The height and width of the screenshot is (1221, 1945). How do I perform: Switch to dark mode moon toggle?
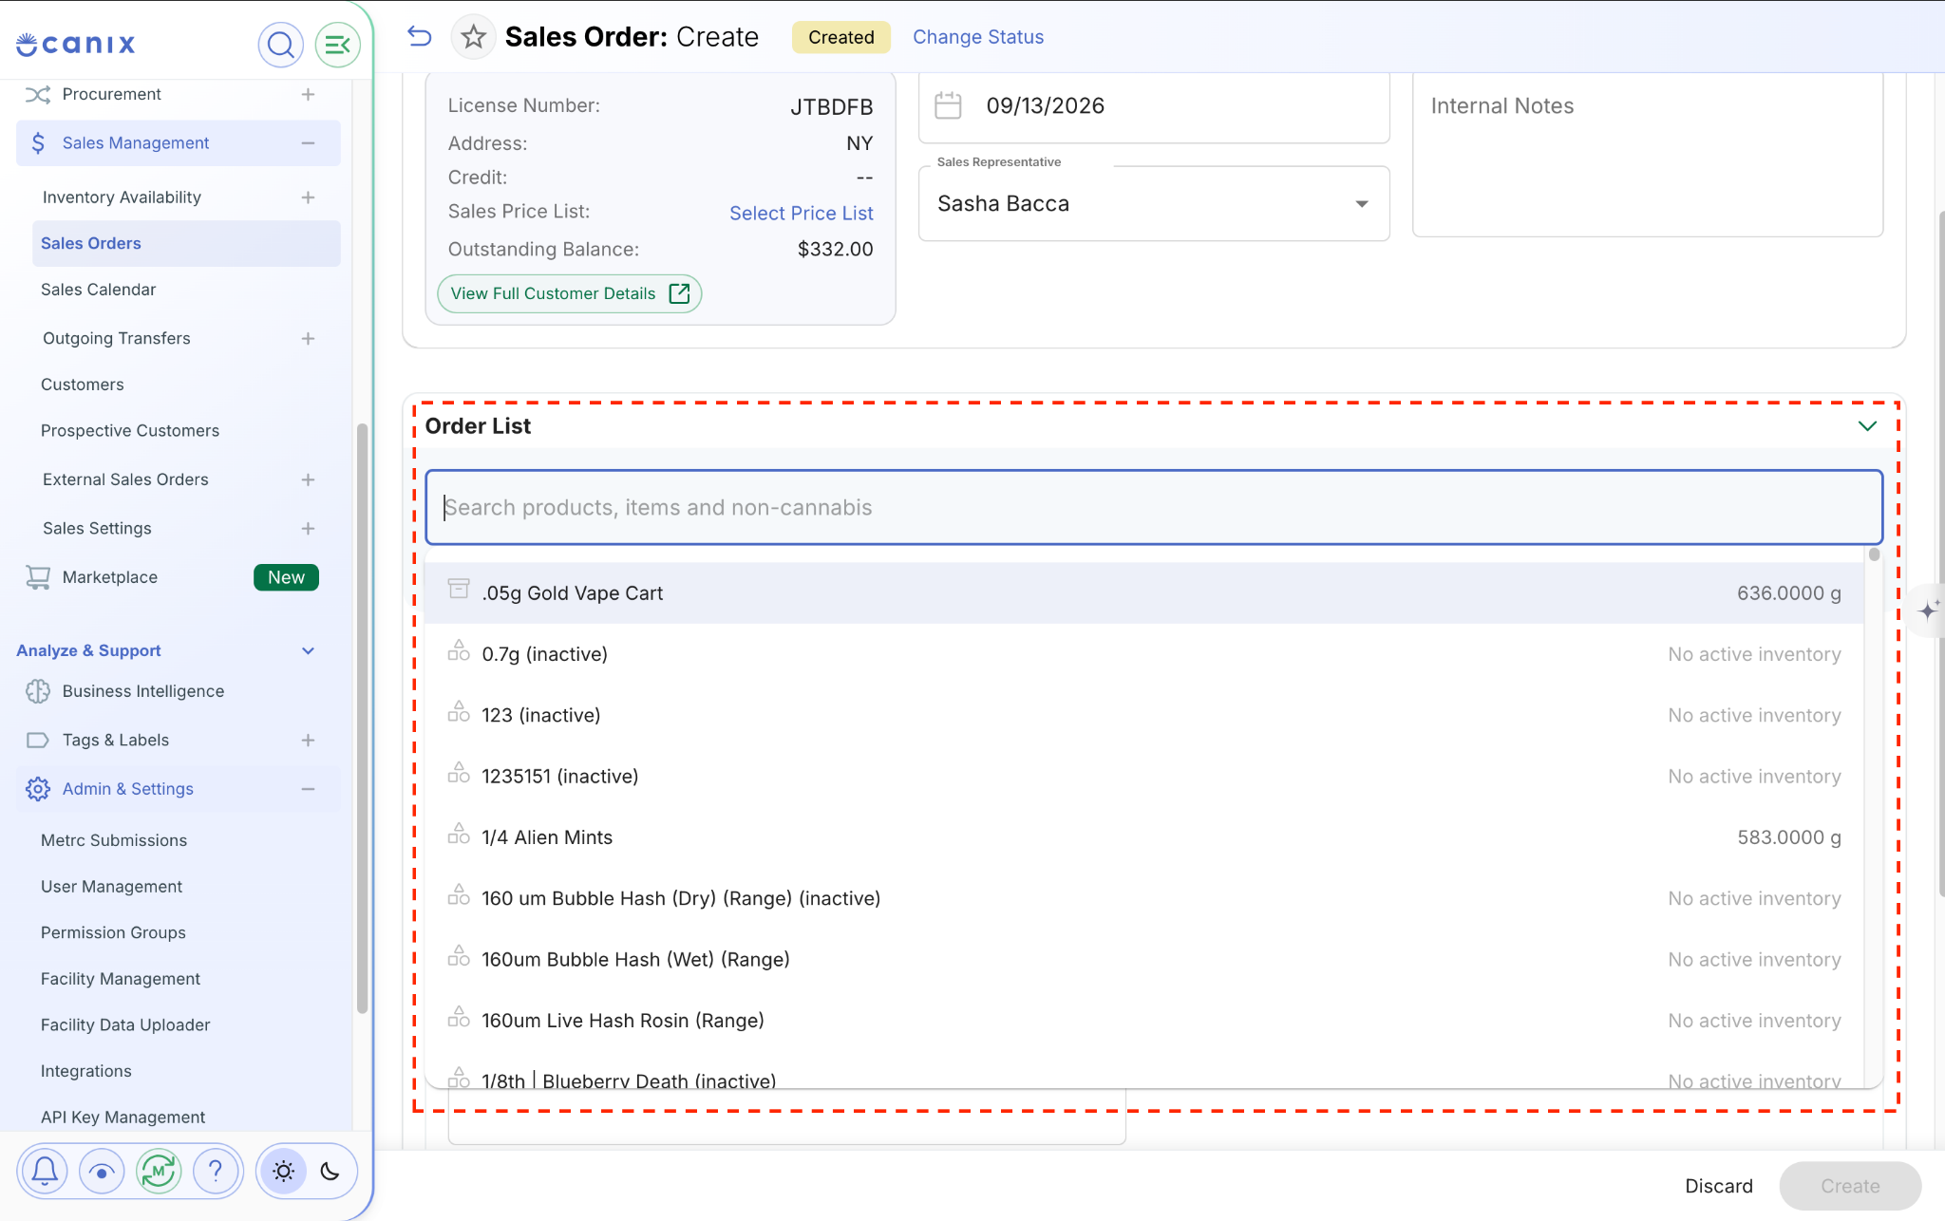330,1171
